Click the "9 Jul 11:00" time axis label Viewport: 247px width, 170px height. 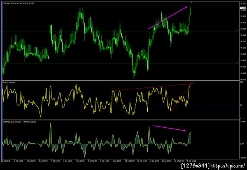pyautogui.click(x=117, y=161)
